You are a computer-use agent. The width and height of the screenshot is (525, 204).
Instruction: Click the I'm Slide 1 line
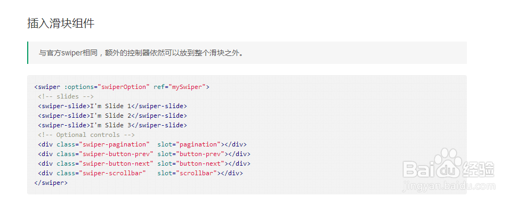point(112,106)
